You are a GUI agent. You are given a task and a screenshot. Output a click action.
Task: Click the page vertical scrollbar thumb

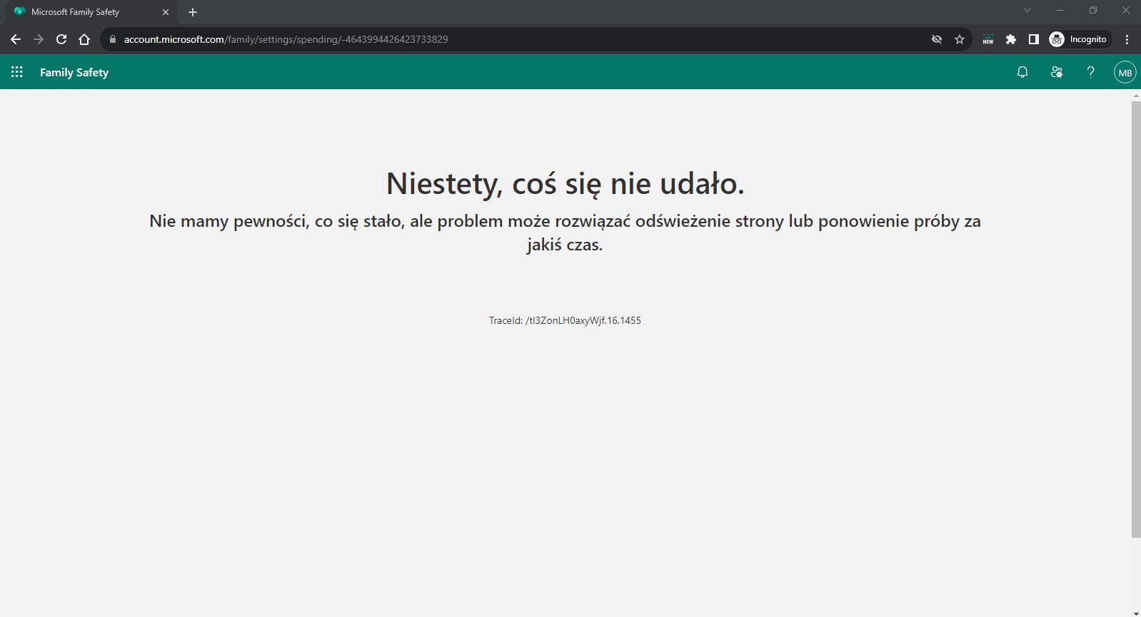[1136, 319]
